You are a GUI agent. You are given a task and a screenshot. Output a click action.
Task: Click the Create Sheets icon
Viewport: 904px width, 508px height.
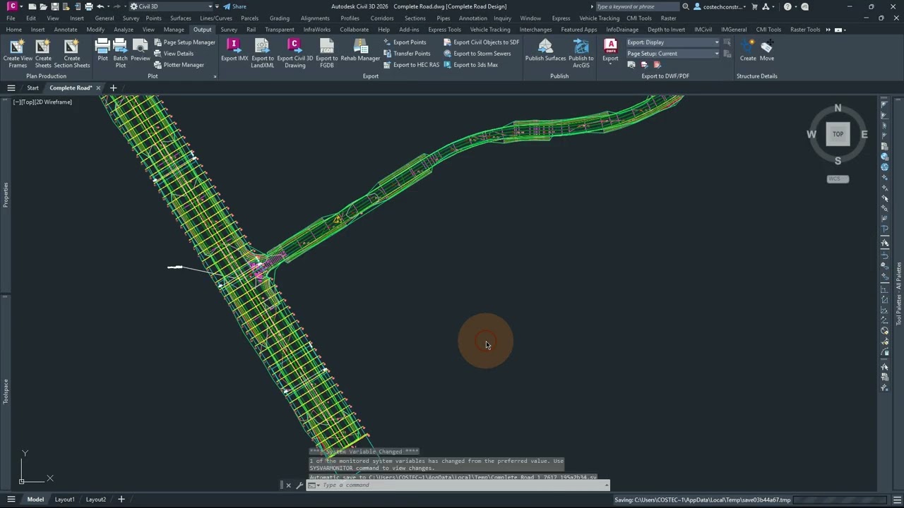43,47
